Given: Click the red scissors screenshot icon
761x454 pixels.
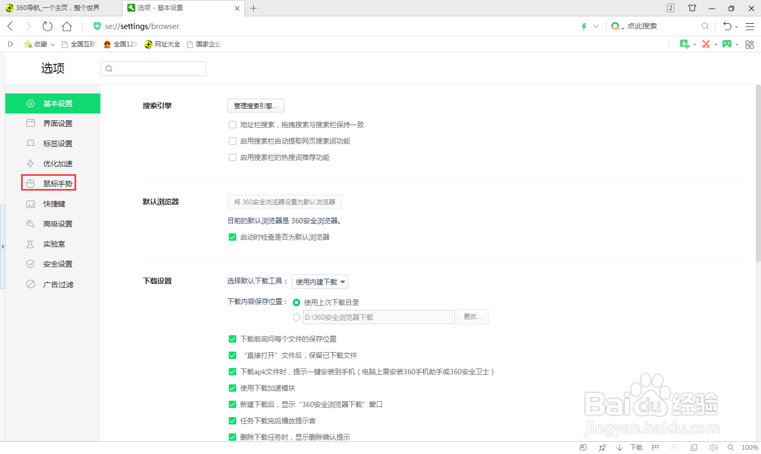Looking at the screenshot, I should tap(706, 44).
